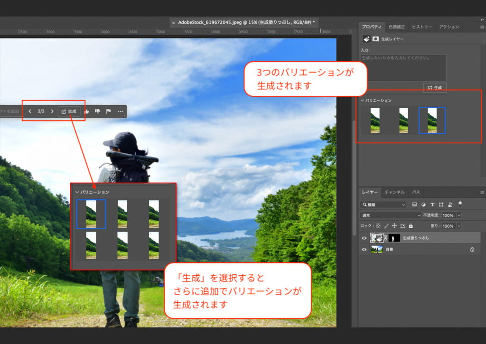Filter layers by pixel image icon

coord(414,205)
